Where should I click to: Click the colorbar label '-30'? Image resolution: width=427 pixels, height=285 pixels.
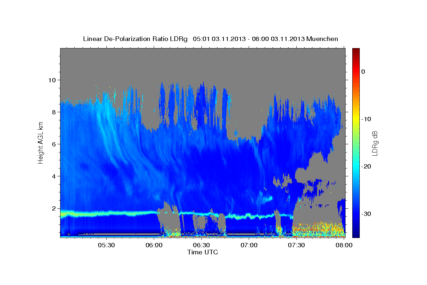(367, 214)
